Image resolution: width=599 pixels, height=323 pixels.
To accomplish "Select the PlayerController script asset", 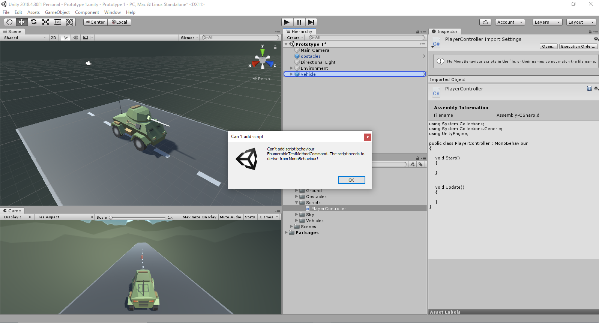I will tap(329, 209).
